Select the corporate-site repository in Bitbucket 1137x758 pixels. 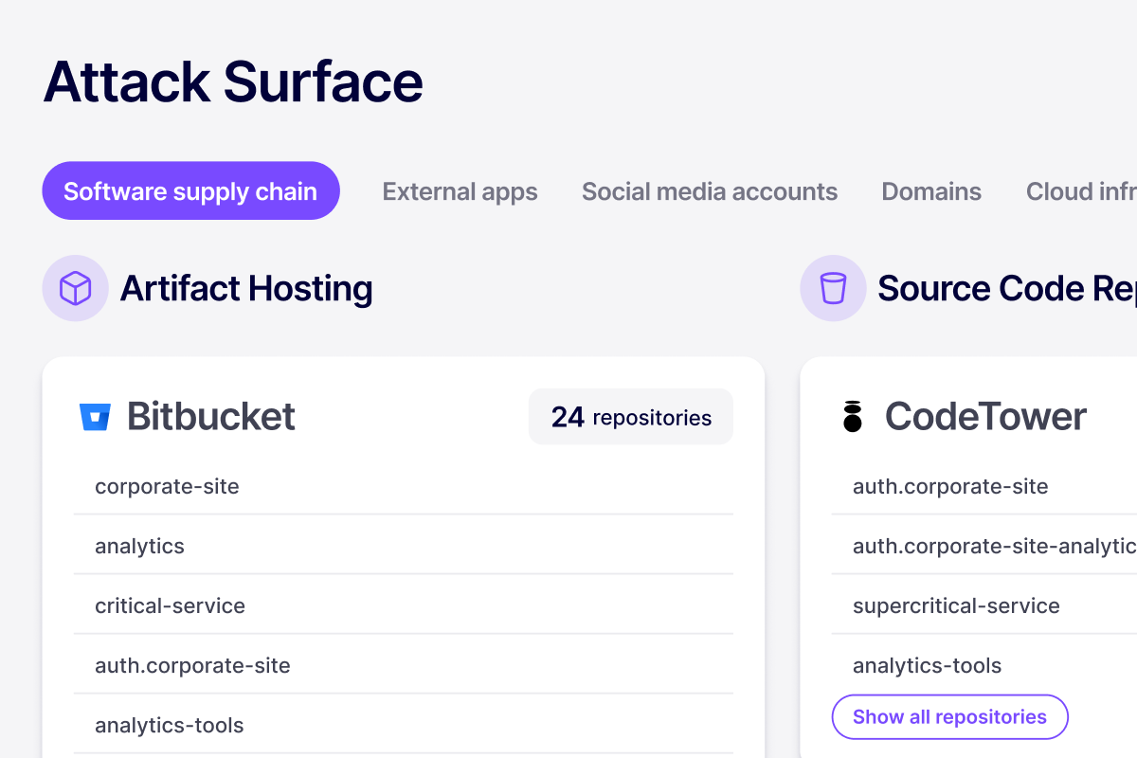(x=167, y=486)
